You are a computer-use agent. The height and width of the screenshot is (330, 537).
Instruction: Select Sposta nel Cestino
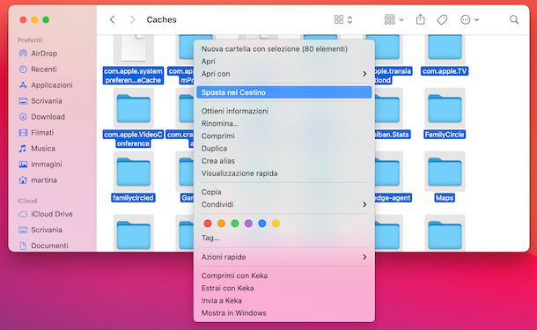284,92
